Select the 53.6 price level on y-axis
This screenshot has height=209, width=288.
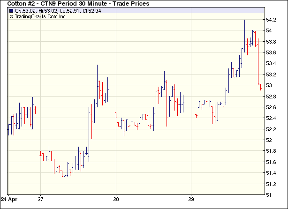pyautogui.click(x=271, y=52)
